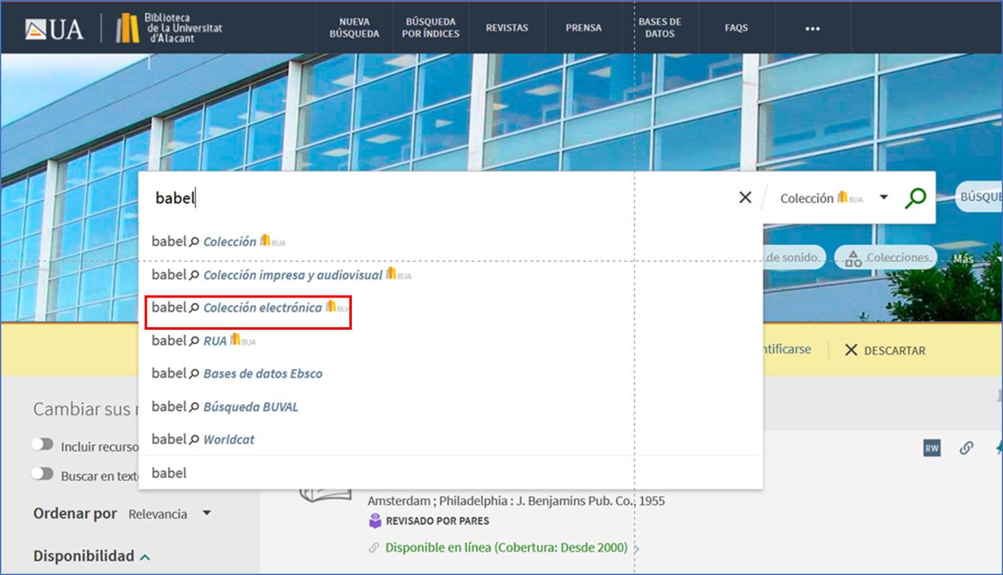
Task: Clear the search box with X icon
Action: [x=745, y=198]
